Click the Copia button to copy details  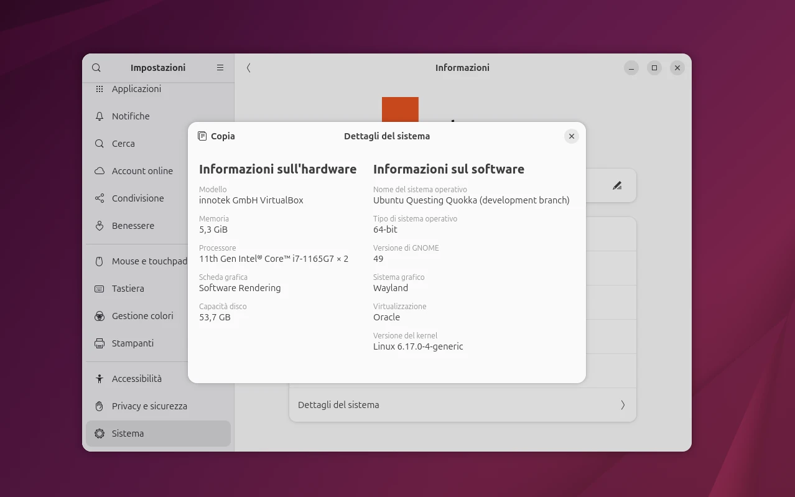216,136
